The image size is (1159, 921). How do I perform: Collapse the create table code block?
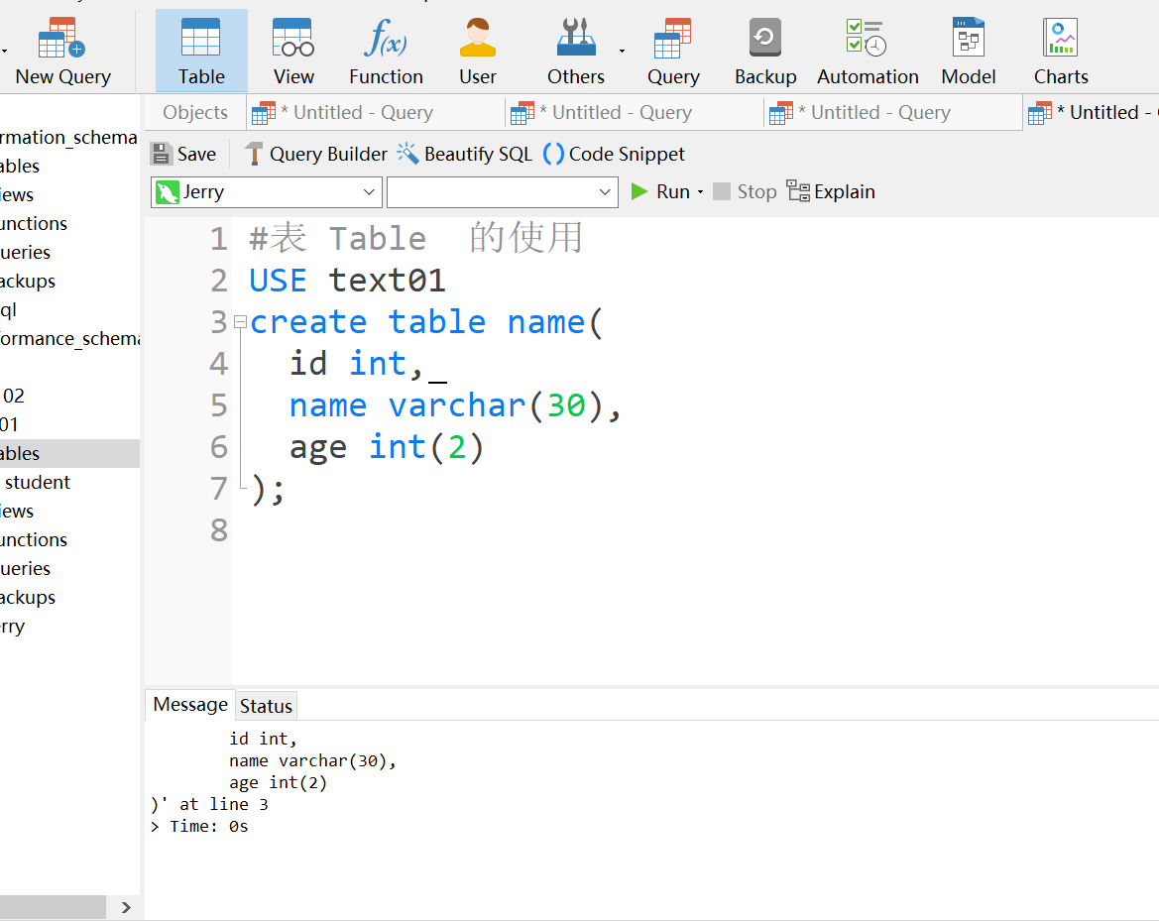(x=240, y=321)
